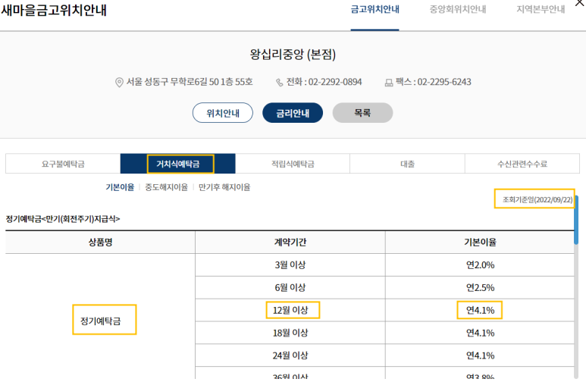The image size is (586, 385).
Task: Click the location pin icon beside the address
Action: [x=119, y=83]
